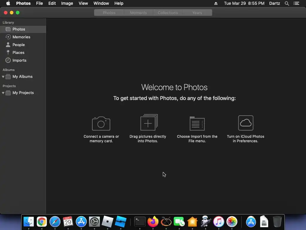This screenshot has height=230, width=306.
Task: Open Terminal from the Dock
Action: point(140,222)
